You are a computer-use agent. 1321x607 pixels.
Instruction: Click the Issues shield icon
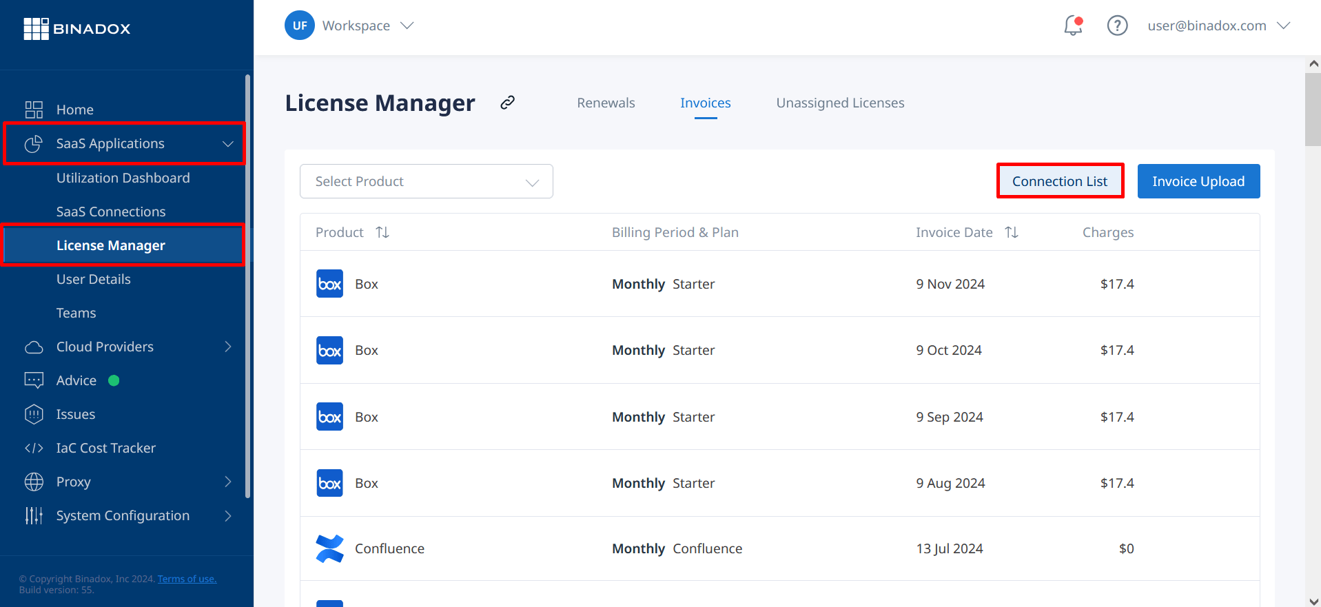tap(34, 414)
